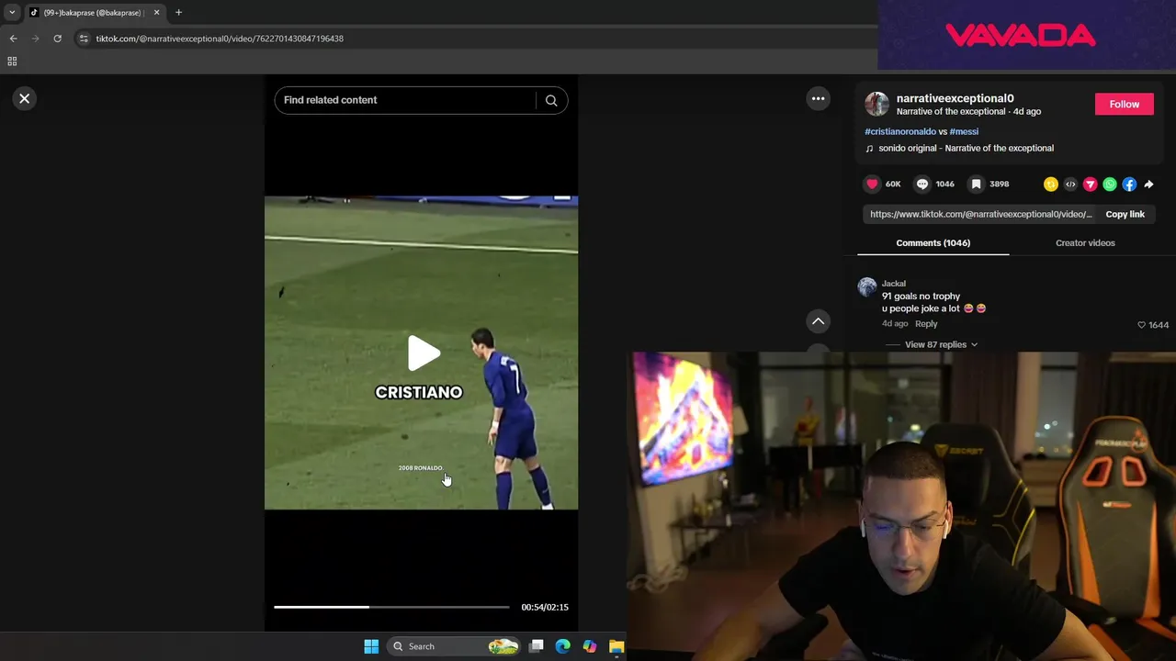Open the narrativeexceptional0 username link
1176x661 pixels.
(x=955, y=98)
